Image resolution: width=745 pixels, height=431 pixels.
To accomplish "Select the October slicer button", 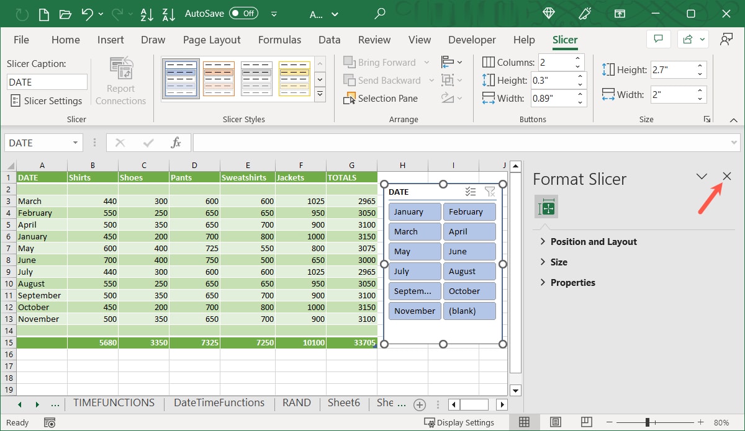I will tap(469, 291).
